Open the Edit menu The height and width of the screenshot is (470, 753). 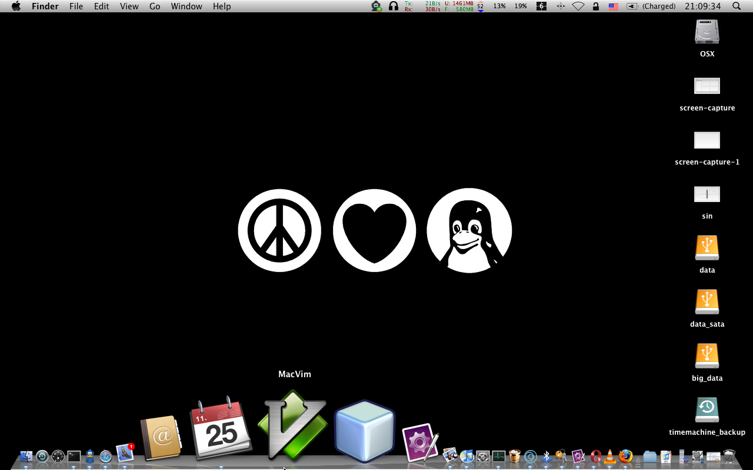102,6
